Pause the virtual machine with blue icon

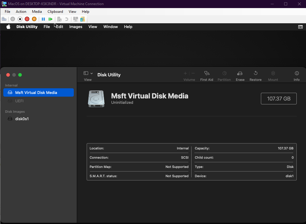43,19
